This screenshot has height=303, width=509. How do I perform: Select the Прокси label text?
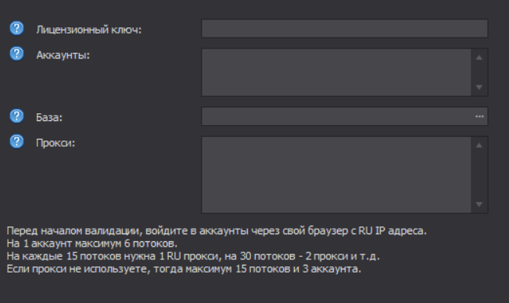click(56, 143)
